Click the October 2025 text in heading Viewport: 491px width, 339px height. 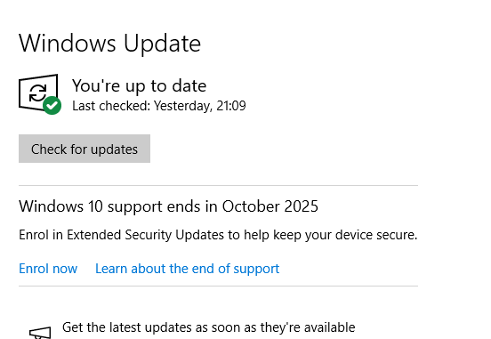[270, 206]
